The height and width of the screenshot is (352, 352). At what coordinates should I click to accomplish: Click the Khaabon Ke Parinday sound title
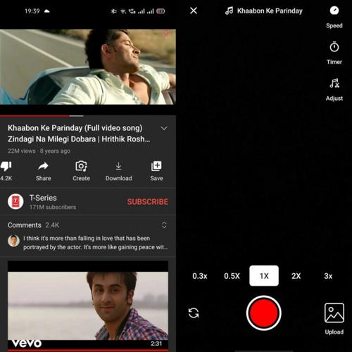pos(270,11)
